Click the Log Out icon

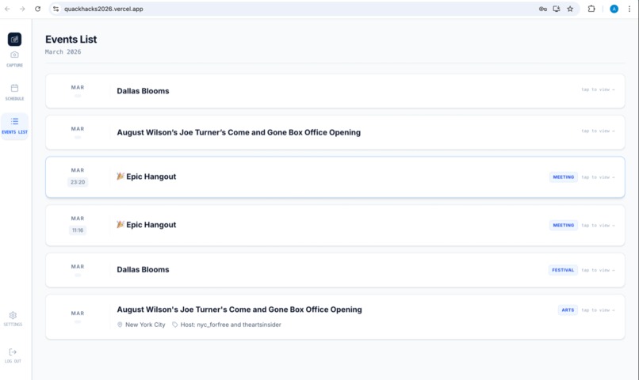click(13, 352)
